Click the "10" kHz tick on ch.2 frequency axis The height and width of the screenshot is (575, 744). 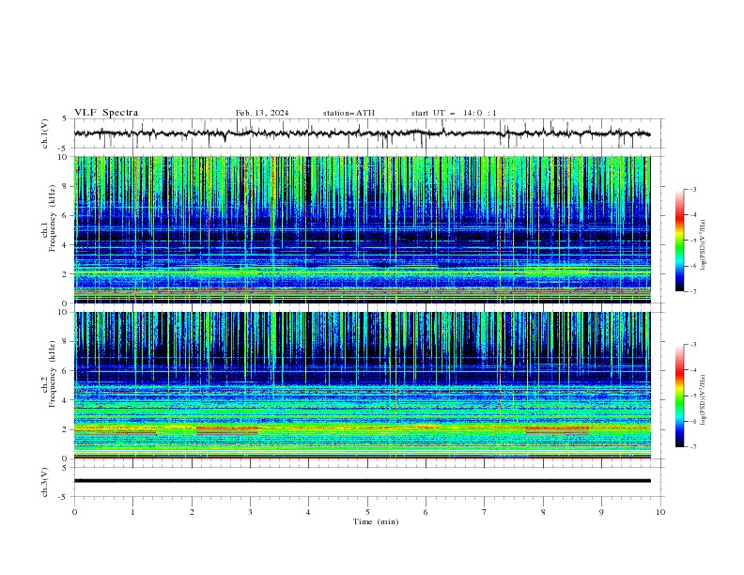pyautogui.click(x=64, y=312)
